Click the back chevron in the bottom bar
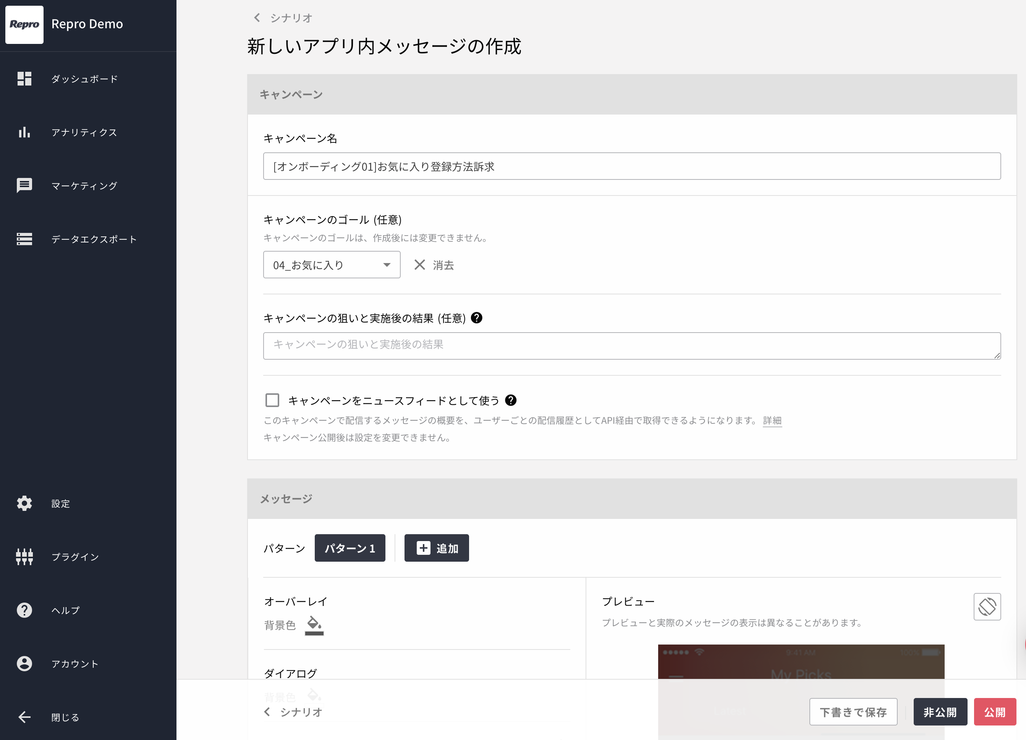This screenshot has height=740, width=1026. coord(267,711)
